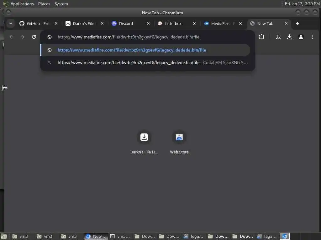Open a new tab with plus button
This screenshot has height=240, width=321.
coord(297,23)
